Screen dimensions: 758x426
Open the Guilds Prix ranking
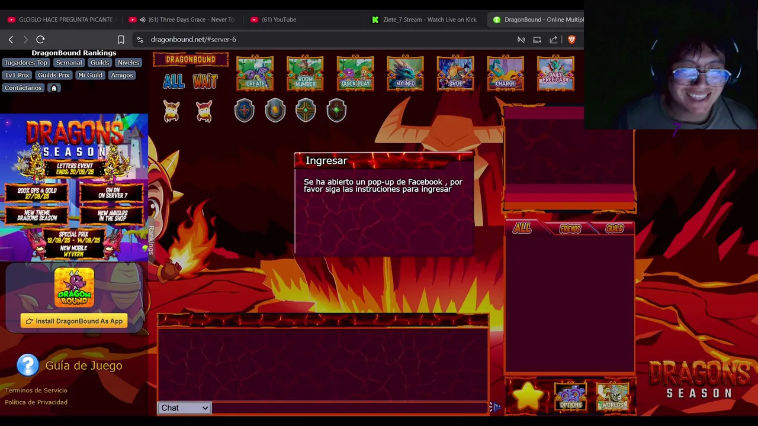[54, 75]
